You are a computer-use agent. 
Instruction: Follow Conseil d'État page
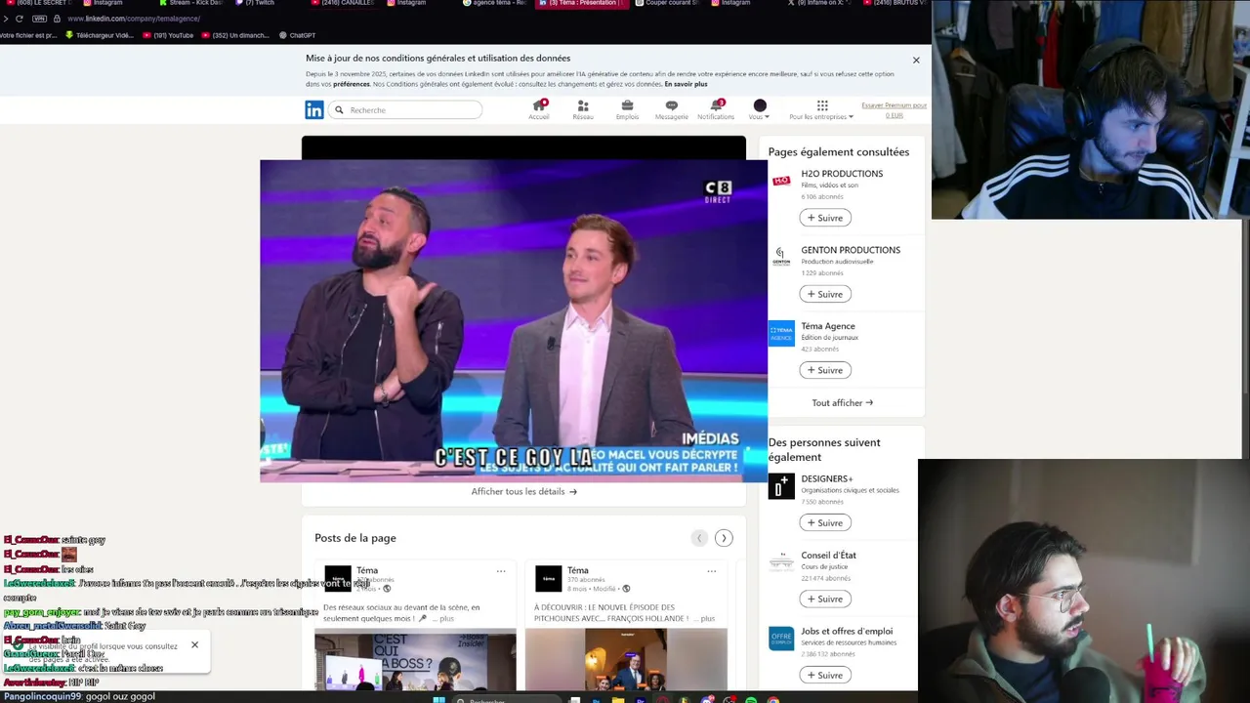click(x=825, y=599)
